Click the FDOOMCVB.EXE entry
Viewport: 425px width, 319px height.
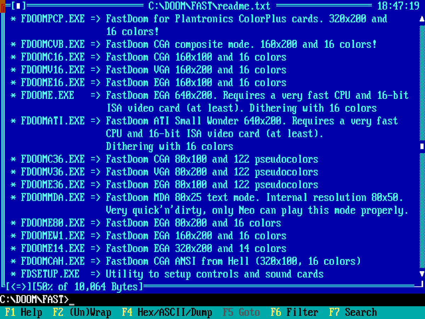(x=53, y=44)
